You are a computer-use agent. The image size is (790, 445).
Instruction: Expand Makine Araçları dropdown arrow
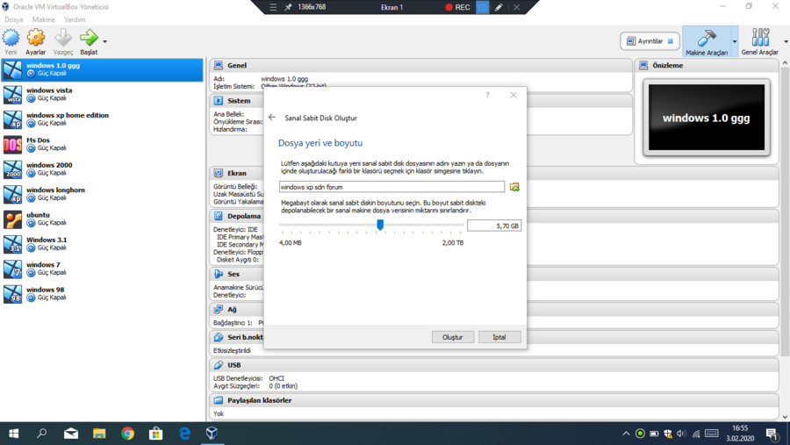click(734, 42)
